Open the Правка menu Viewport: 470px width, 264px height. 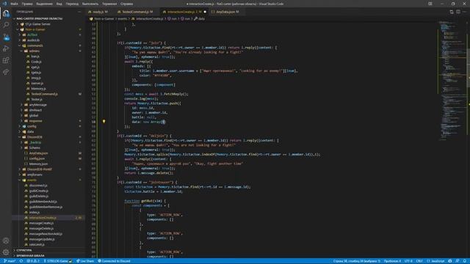point(27,4)
